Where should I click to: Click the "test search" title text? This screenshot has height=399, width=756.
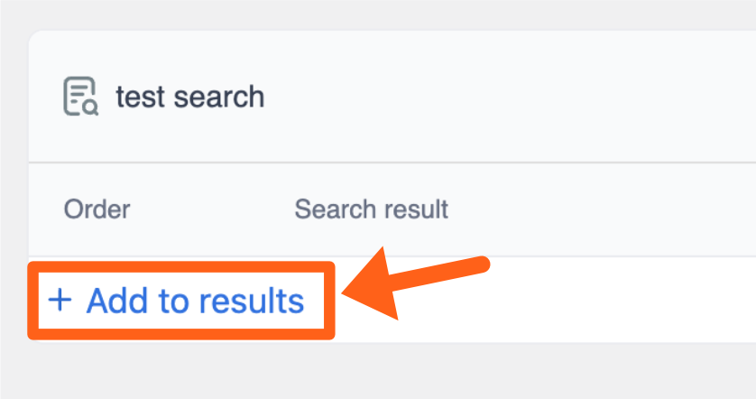tap(189, 97)
